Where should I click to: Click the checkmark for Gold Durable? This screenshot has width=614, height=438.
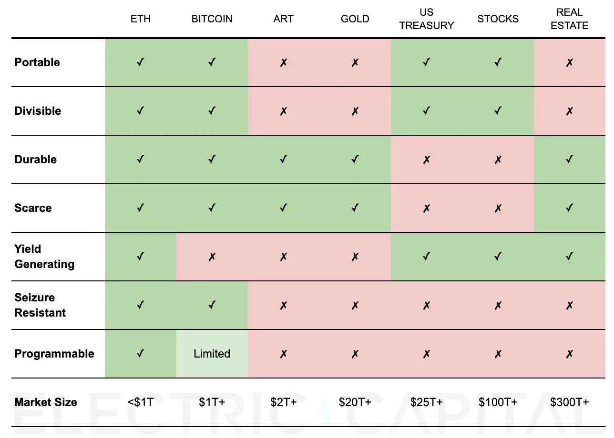(355, 159)
